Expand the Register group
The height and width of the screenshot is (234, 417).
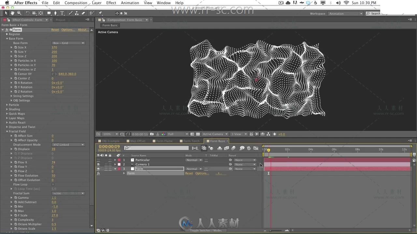(7, 34)
